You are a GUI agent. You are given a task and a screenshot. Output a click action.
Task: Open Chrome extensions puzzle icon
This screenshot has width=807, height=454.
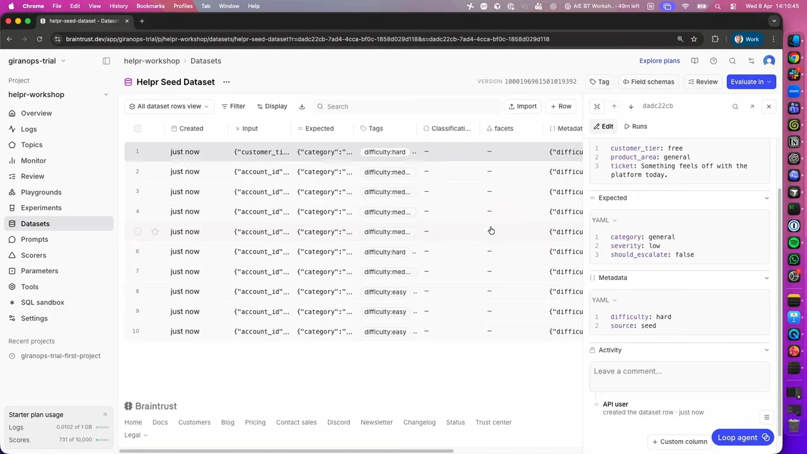pyautogui.click(x=715, y=39)
